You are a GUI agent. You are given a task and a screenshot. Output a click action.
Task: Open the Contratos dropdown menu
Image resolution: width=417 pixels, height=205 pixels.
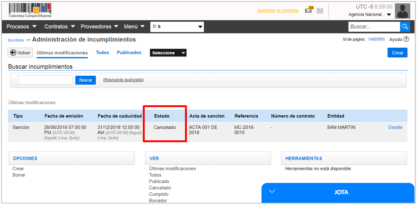click(x=60, y=27)
